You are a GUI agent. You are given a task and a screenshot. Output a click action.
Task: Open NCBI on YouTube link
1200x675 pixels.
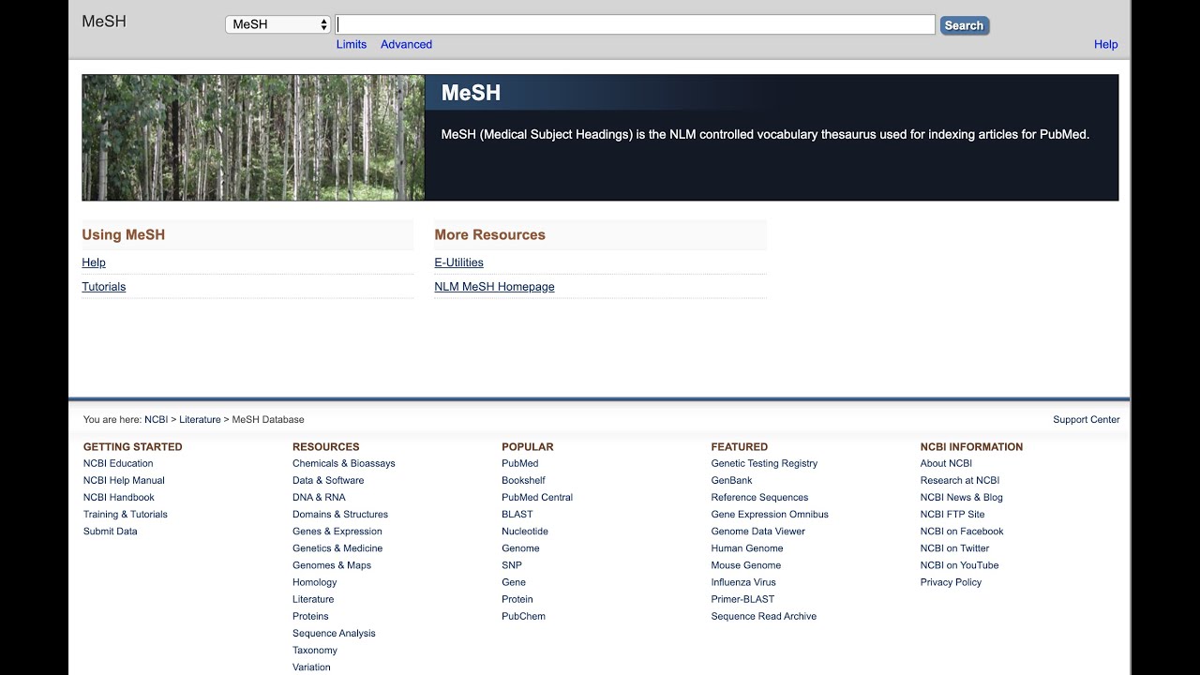[x=960, y=564]
